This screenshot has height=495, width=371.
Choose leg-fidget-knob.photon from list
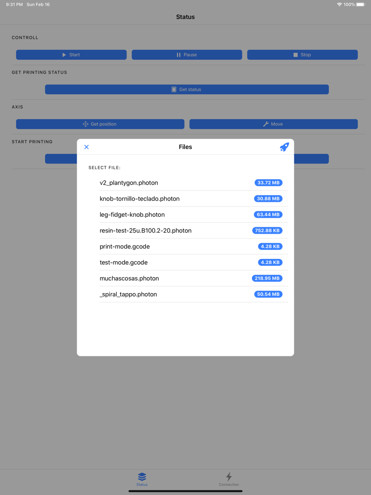click(x=194, y=215)
